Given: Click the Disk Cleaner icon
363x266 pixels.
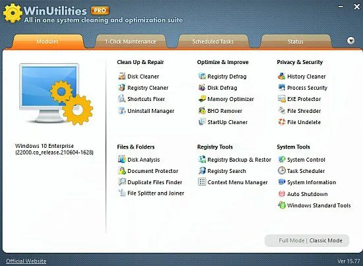Looking at the screenshot, I should [x=122, y=76].
